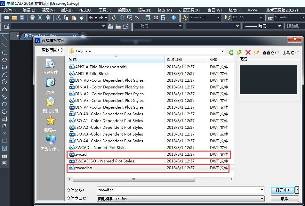Image resolution: width=305 pixels, height=206 pixels.
Task: Click the Undo arrow icon
Action: (x=91, y=18)
